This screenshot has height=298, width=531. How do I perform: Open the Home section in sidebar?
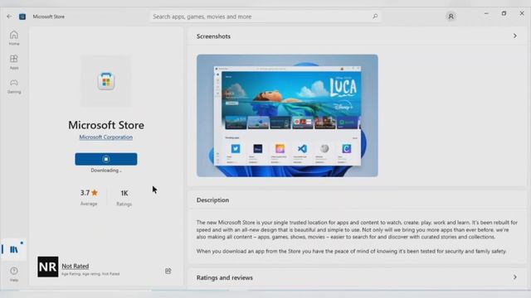point(14,38)
